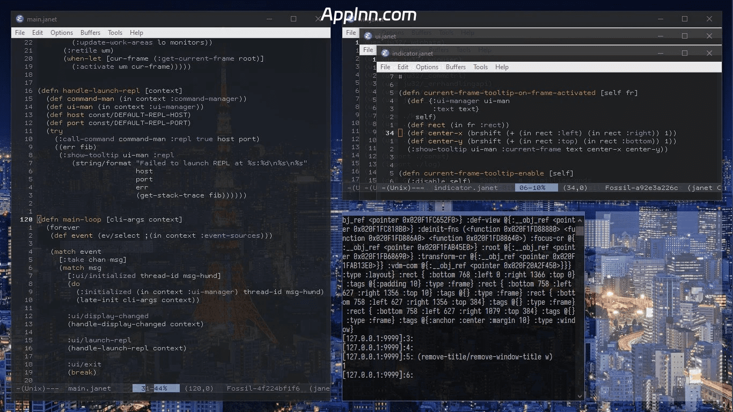733x412 pixels.
Task: Close the indicator.janet window
Action: click(x=709, y=53)
